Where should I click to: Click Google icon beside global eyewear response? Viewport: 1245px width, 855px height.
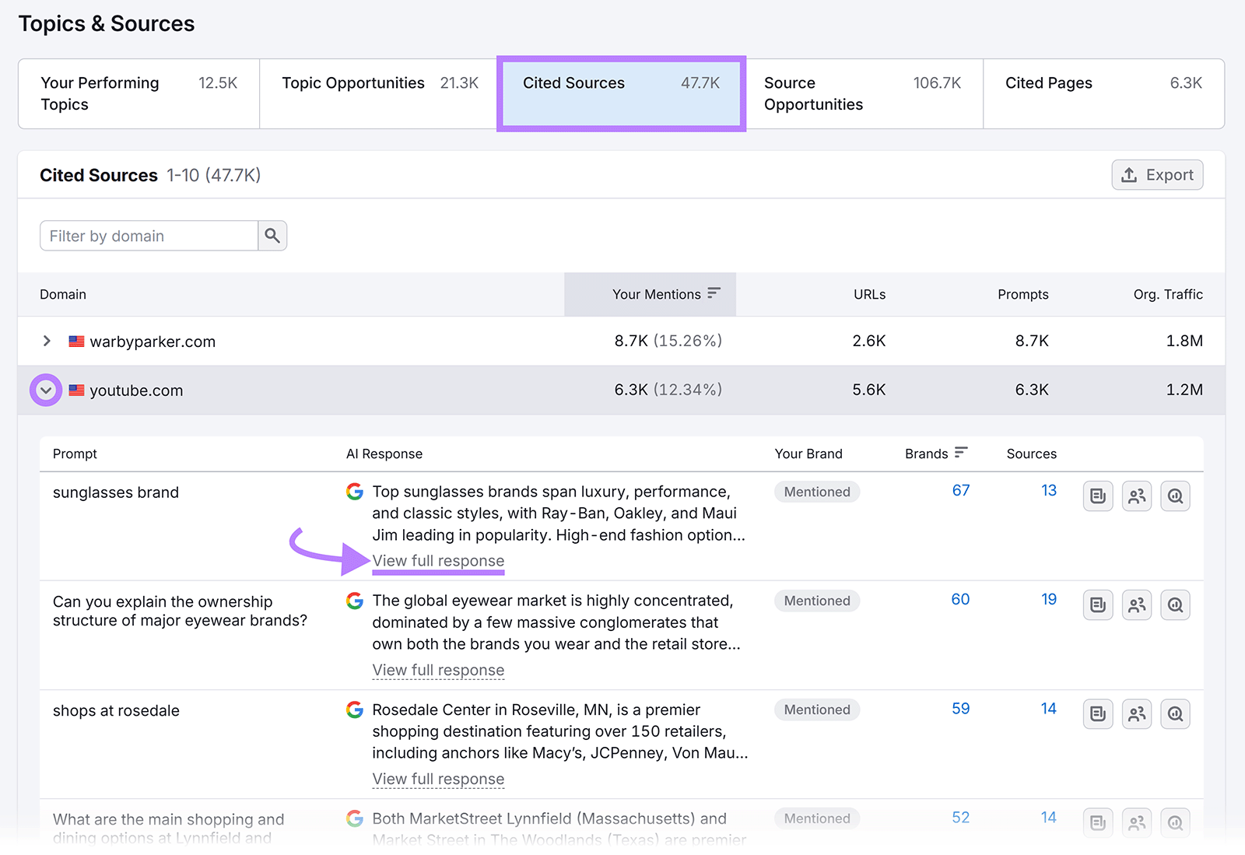click(x=355, y=601)
